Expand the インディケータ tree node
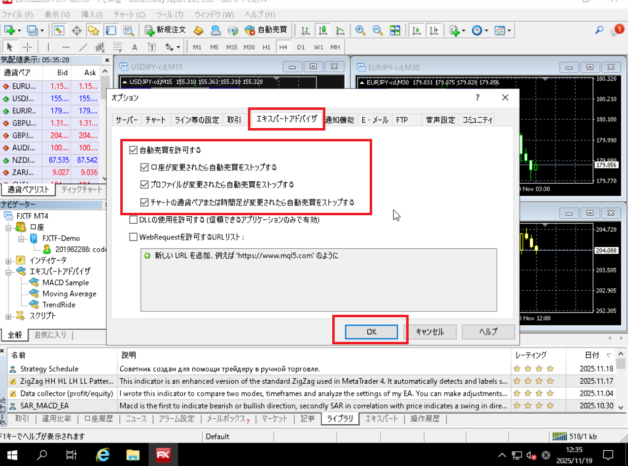Image resolution: width=628 pixels, height=466 pixels. coord(8,260)
